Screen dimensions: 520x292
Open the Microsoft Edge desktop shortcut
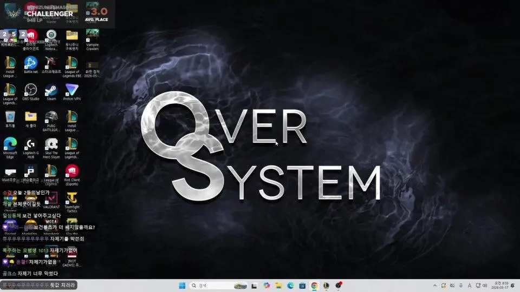10,148
